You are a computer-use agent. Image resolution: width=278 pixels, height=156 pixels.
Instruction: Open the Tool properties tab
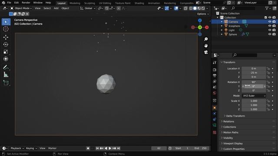pyautogui.click(x=215, y=62)
